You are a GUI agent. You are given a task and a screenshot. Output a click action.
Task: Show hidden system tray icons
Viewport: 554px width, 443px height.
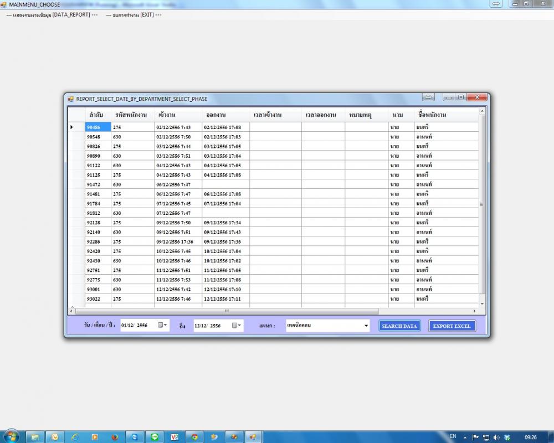point(465,437)
